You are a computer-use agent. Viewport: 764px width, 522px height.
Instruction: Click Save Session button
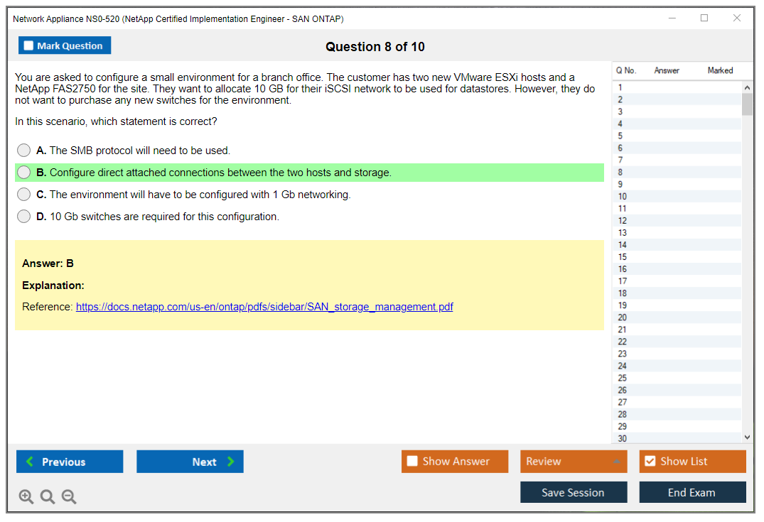[x=573, y=493]
